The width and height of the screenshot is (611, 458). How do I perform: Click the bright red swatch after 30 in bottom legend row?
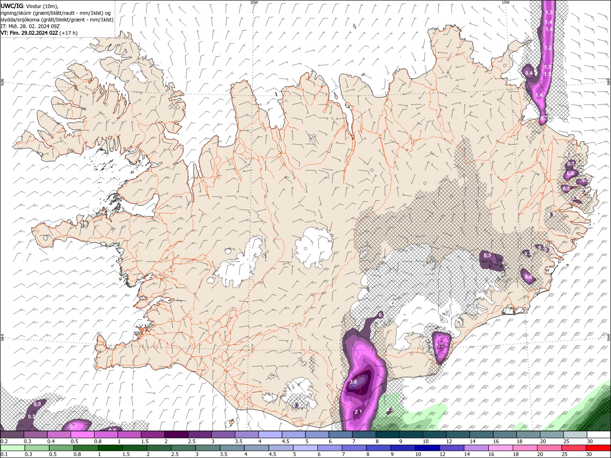tap(598, 448)
